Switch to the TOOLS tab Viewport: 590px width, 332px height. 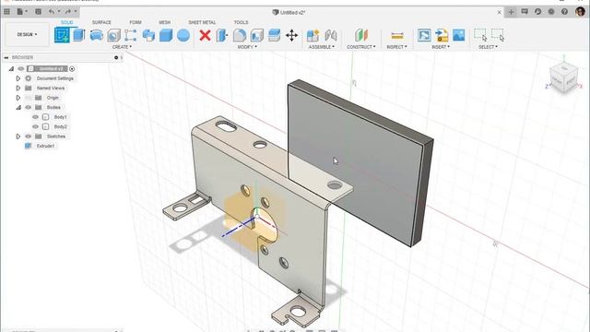click(241, 22)
